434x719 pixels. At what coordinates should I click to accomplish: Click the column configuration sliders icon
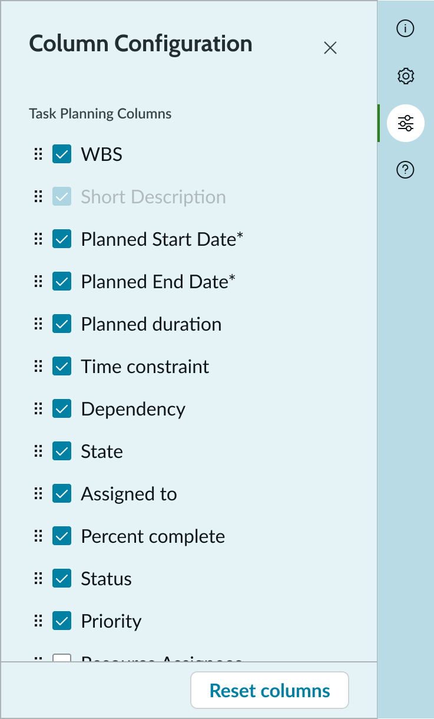pos(405,123)
